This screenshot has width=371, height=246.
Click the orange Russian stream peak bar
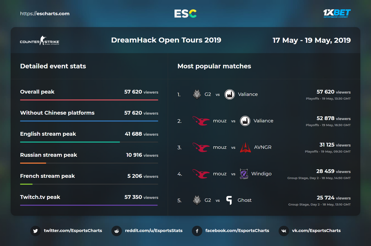pyautogui.click(x=33, y=163)
